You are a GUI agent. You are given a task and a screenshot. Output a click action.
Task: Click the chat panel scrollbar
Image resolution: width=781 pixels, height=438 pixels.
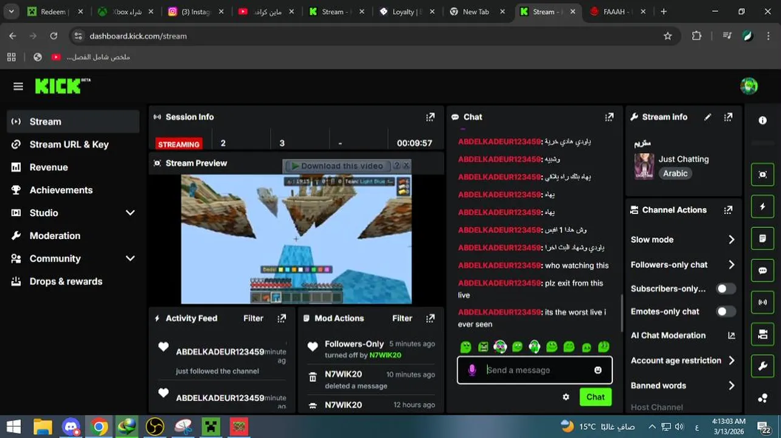[621, 313]
